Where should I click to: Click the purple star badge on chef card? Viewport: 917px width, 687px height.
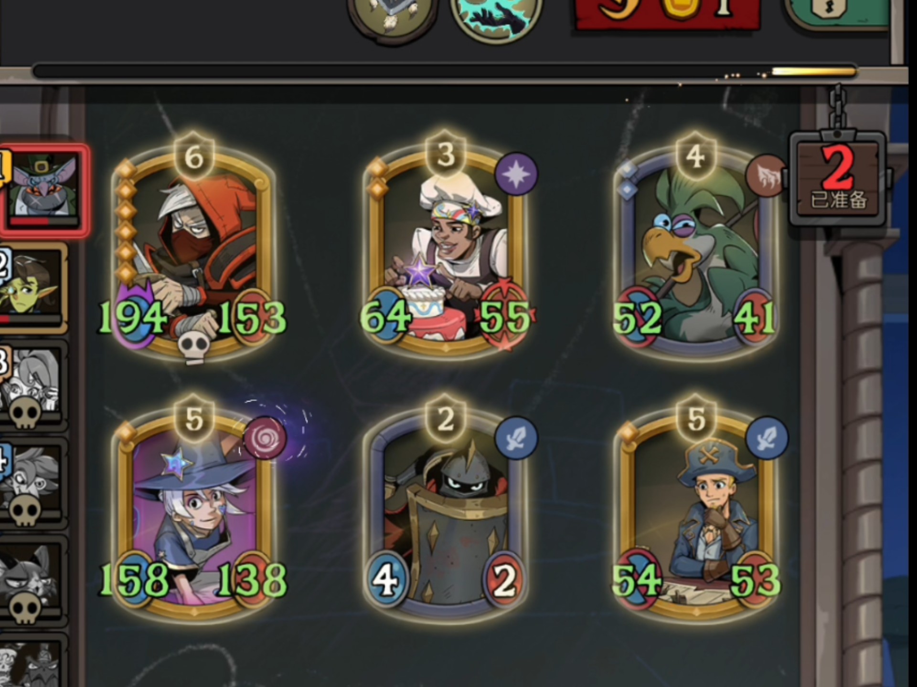pyautogui.click(x=516, y=174)
